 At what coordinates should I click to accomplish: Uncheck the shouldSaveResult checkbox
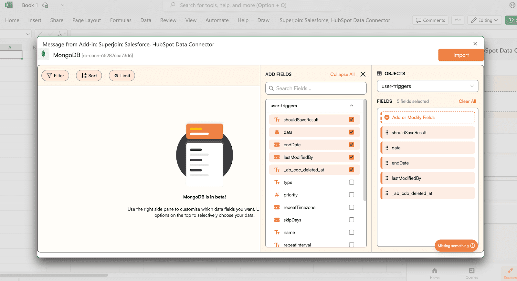click(352, 120)
